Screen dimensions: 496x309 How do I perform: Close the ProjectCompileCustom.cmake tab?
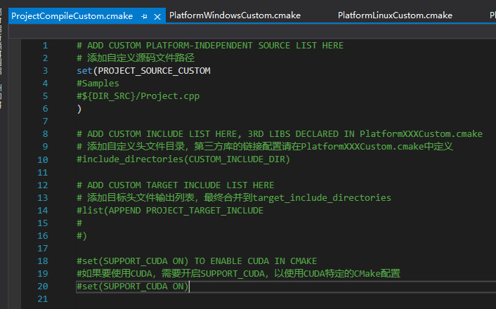[x=157, y=15]
